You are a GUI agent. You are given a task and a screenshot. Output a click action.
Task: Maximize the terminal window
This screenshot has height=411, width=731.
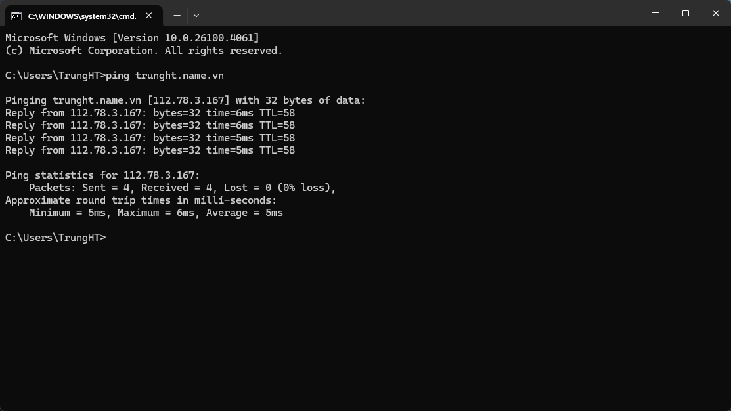[x=686, y=13]
